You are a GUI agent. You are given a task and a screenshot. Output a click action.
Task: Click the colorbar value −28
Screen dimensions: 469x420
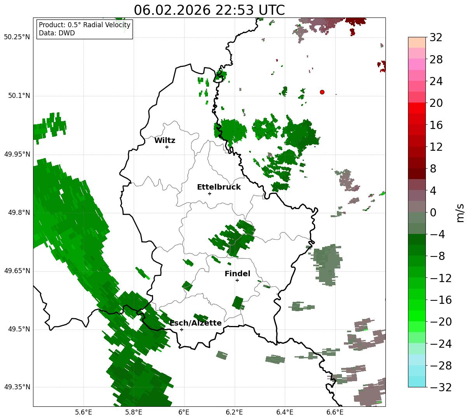441,366
